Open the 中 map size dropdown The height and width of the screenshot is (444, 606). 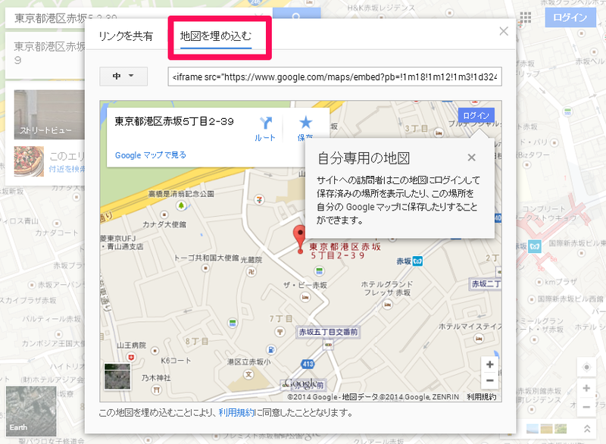(123, 76)
